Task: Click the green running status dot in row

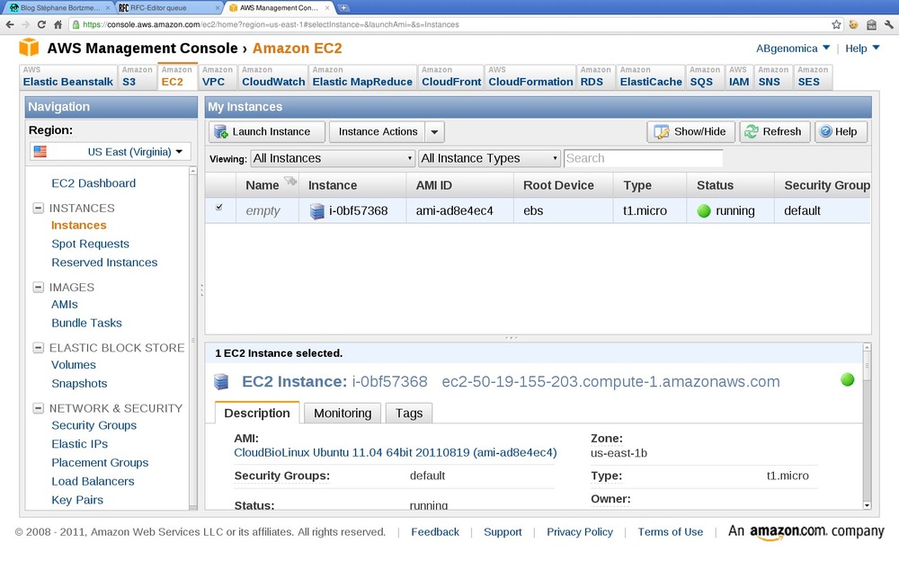Action: (704, 211)
